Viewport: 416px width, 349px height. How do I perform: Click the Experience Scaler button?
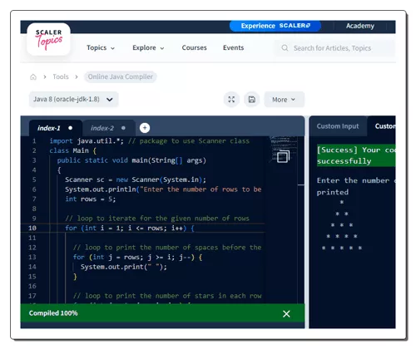275,26
